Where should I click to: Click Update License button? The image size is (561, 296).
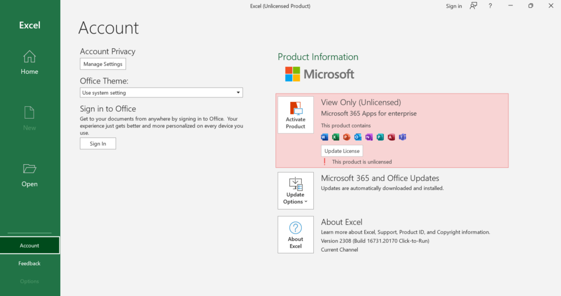click(342, 151)
